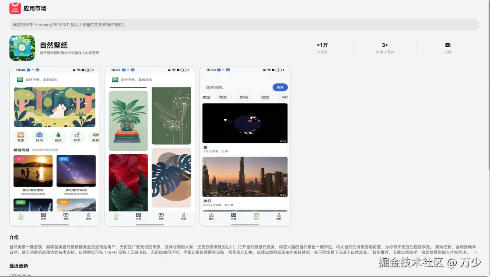Viewport: 490px width, 277px height.
Task: Click the 精选专题 heading in the screenshot
Action: (21, 150)
